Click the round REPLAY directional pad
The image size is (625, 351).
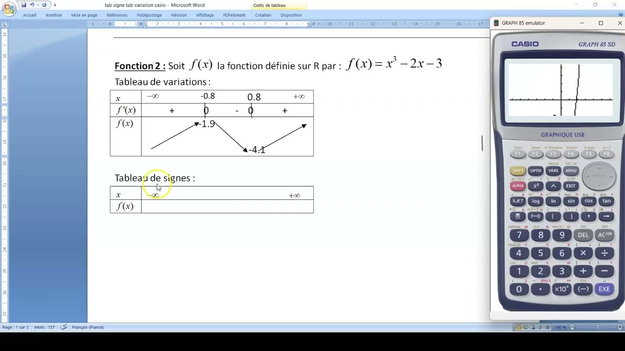599,176
